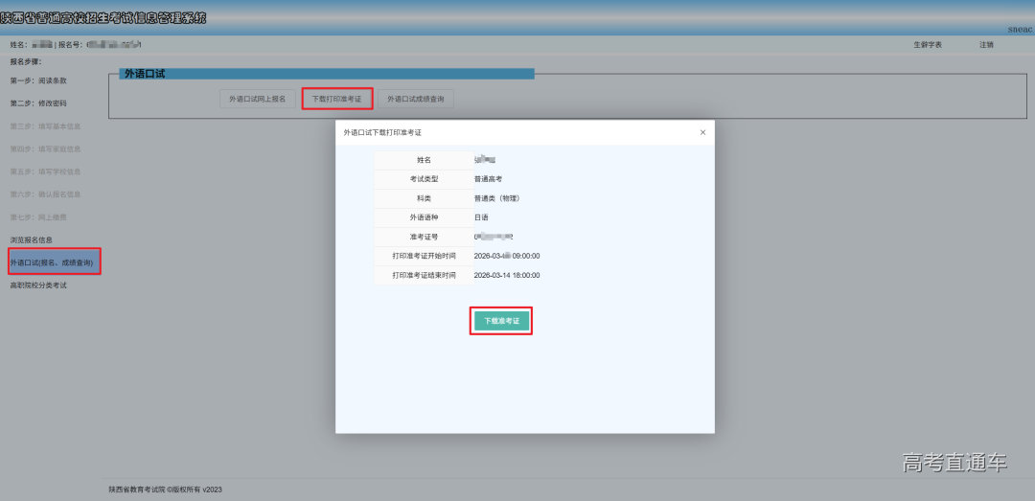This screenshot has width=1035, height=501.
Task: Open the 生僻字表 link
Action: point(927,45)
